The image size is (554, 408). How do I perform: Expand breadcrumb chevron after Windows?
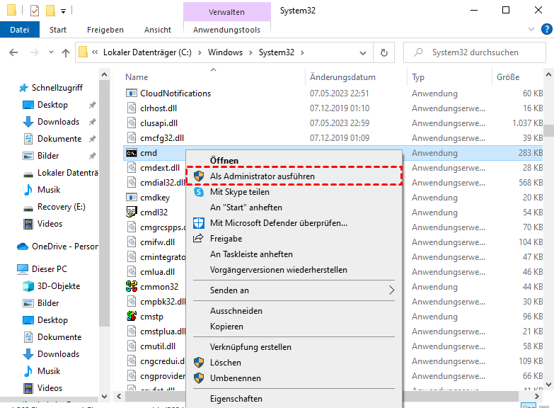tap(250, 52)
